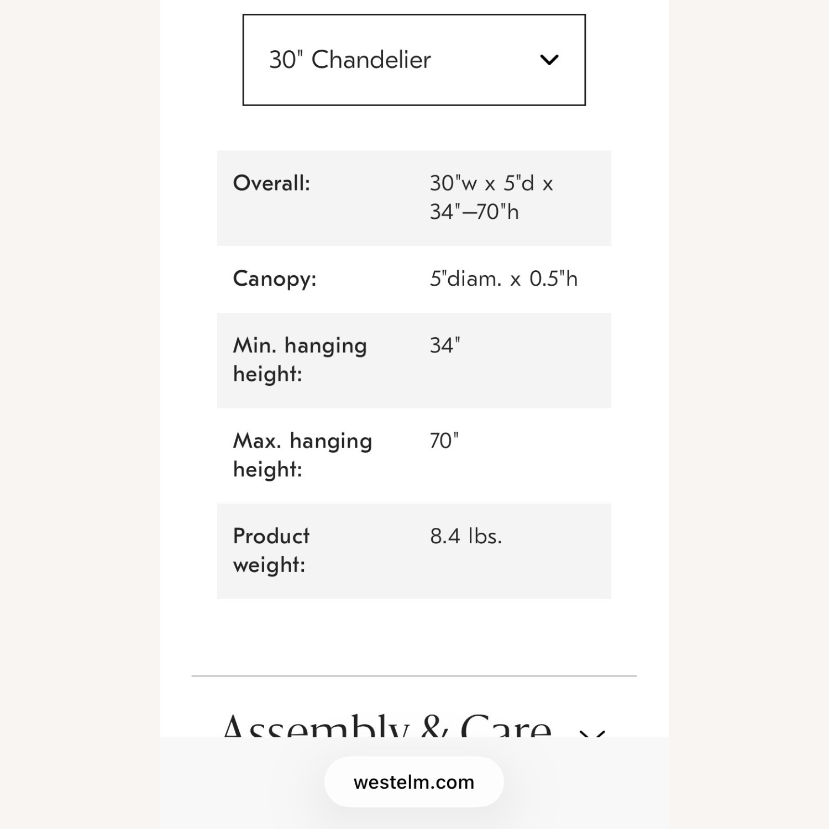Expand the Assembly & Care section heading
The image size is (829, 829).
click(x=387, y=727)
